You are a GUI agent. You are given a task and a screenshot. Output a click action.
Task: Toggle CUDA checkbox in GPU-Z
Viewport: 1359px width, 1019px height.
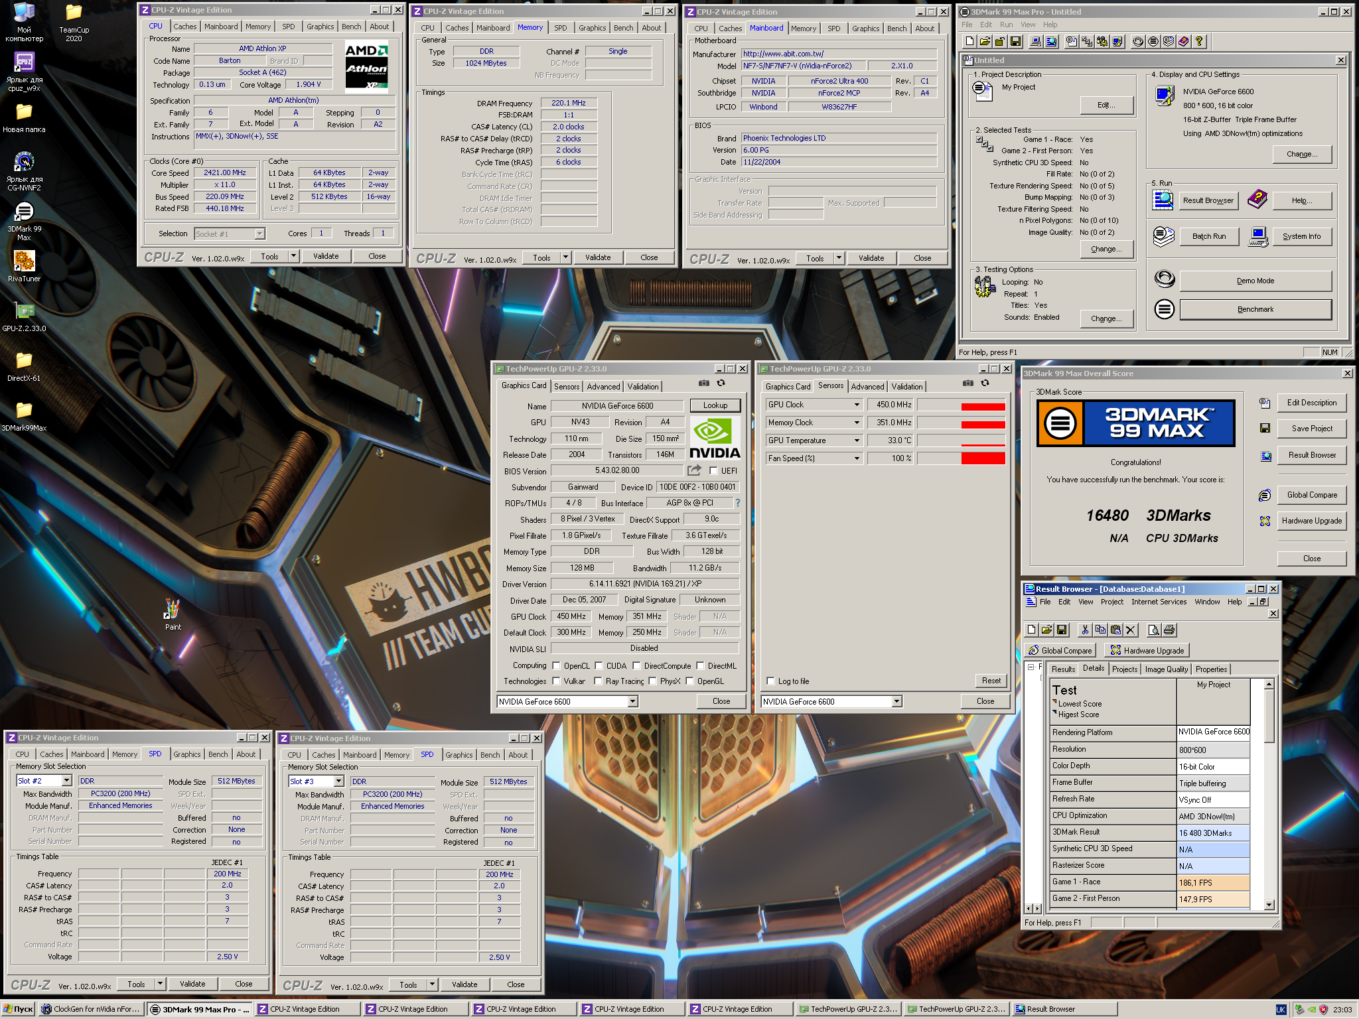pyautogui.click(x=599, y=666)
